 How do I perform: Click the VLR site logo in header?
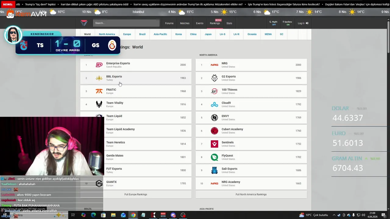84,23
